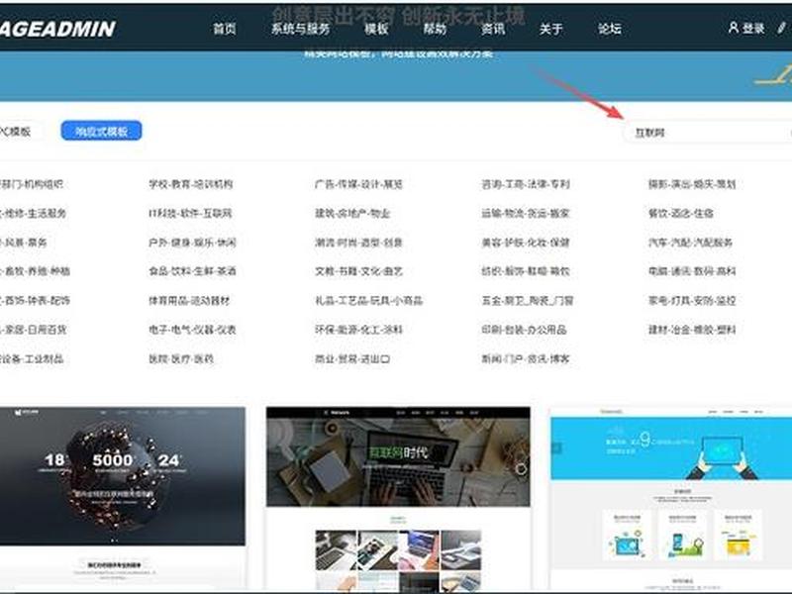
Task: Open the 纺织-服饰-鞋帽-箱包 category
Action: (526, 271)
